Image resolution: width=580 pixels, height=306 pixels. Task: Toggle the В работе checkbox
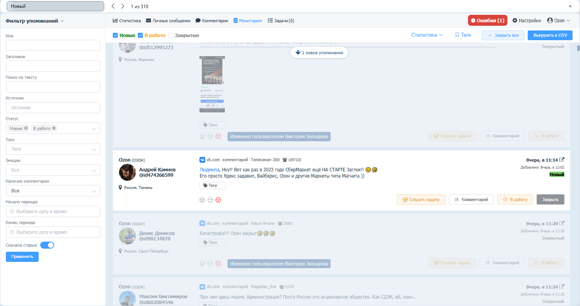[x=141, y=35]
